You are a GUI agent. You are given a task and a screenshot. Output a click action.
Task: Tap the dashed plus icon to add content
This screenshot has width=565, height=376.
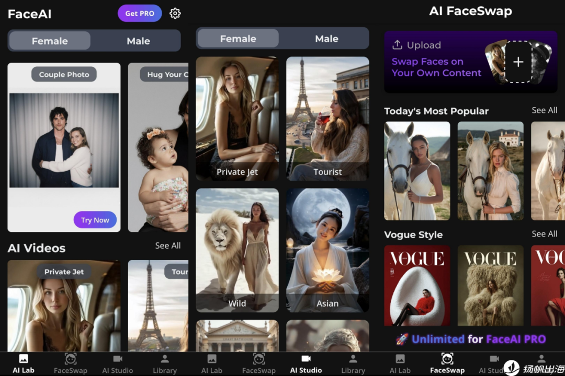(x=518, y=62)
